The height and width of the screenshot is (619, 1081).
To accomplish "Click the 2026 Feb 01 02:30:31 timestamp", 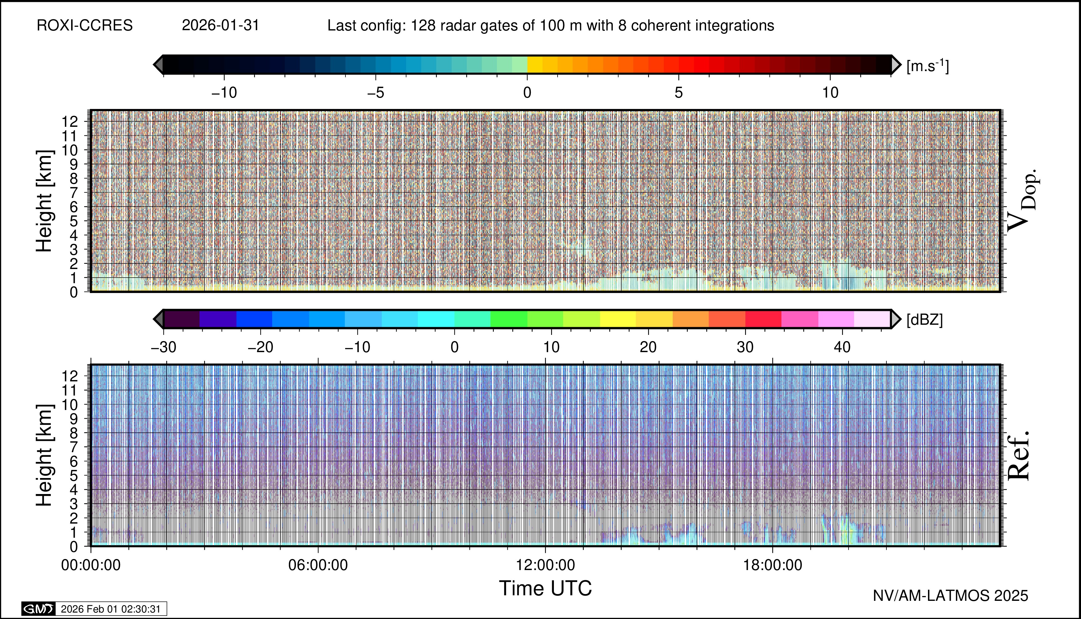I will [111, 609].
